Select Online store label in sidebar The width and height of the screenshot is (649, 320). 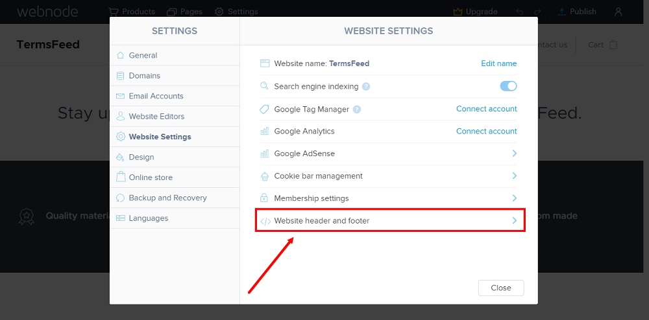tap(151, 177)
